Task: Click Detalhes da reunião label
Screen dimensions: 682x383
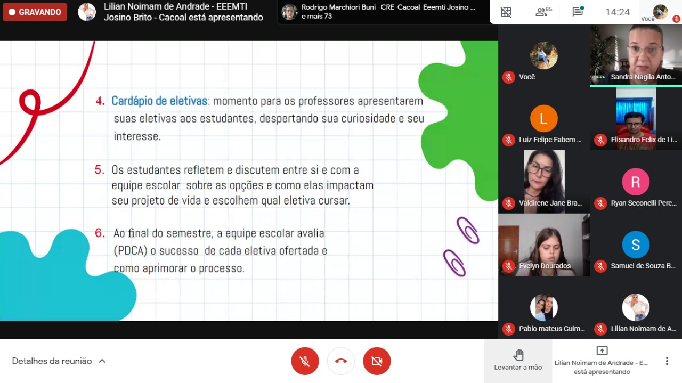Action: pyautogui.click(x=52, y=361)
